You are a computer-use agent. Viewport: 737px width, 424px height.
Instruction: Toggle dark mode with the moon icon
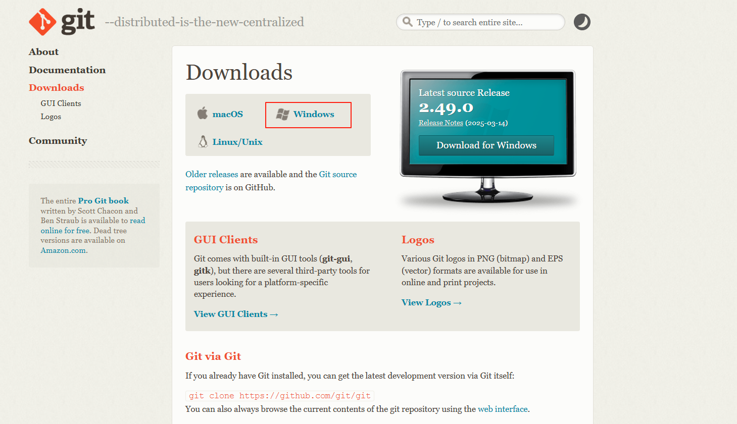(582, 22)
